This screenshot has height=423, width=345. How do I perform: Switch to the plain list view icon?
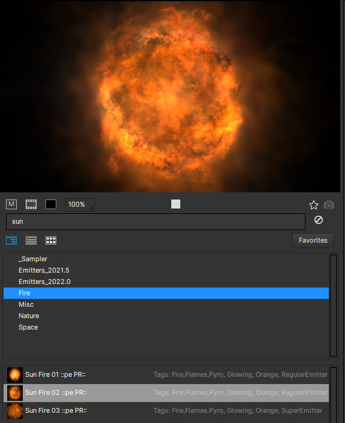(31, 240)
